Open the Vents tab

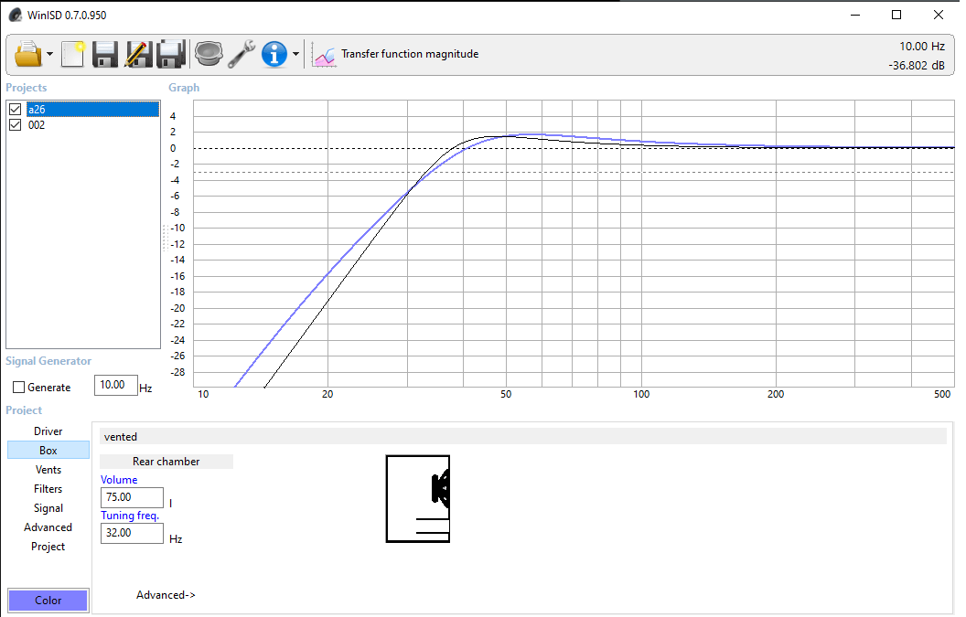(48, 469)
